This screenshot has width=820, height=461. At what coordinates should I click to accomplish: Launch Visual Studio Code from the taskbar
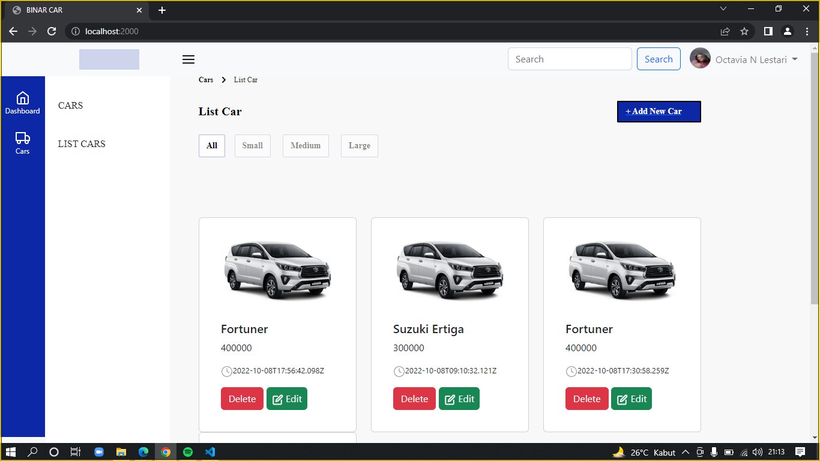(210, 452)
